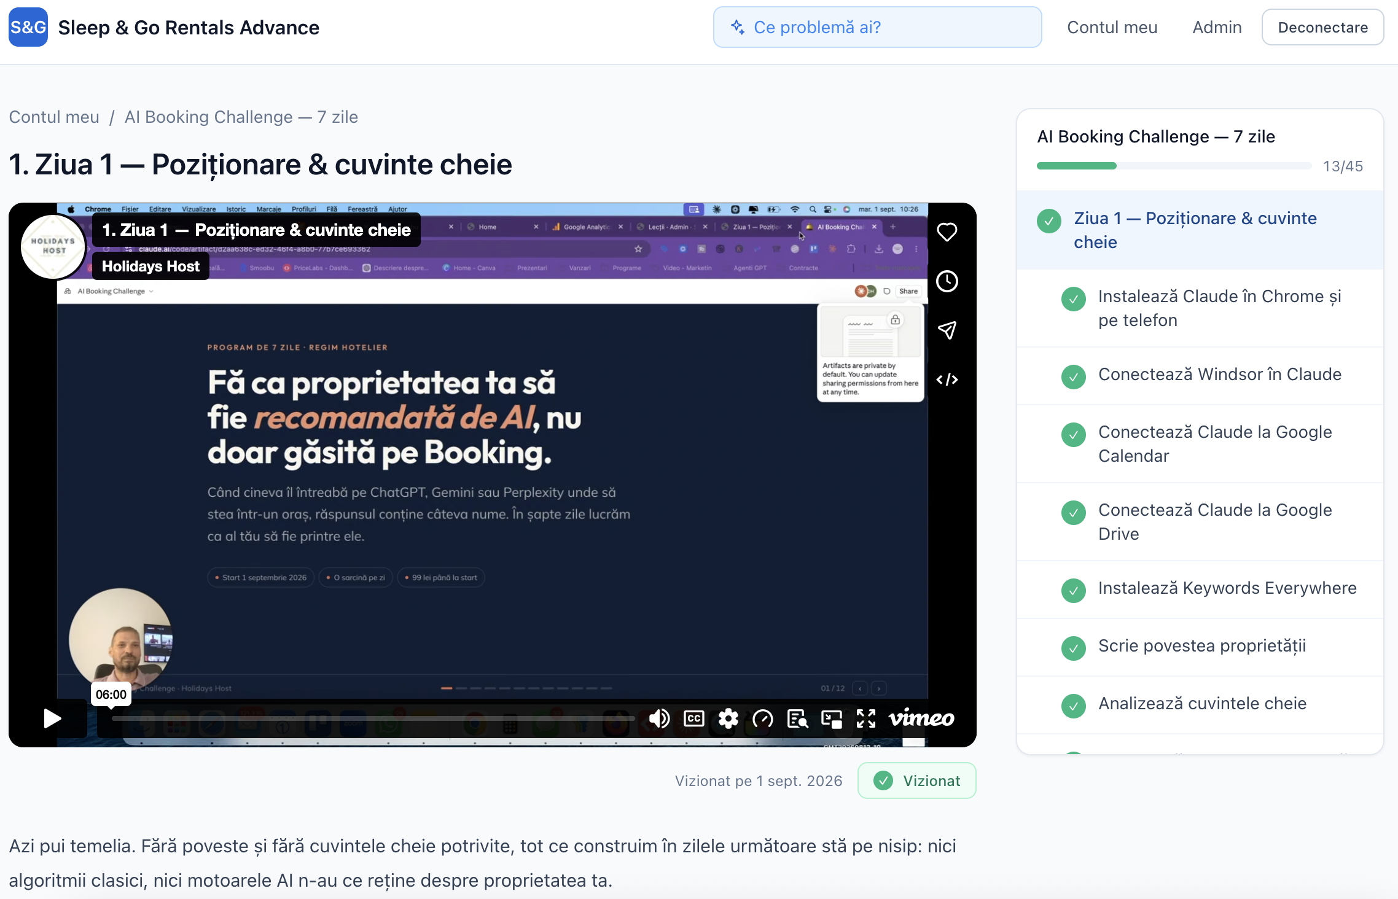Click the lesson heading '1. Ziua 1 — Poziționare & cuvinte cheie'
The image size is (1398, 899).
coord(260,165)
